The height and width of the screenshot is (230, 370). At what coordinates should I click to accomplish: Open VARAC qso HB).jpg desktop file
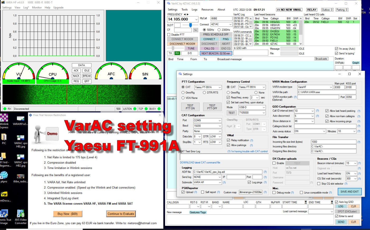click(x=20, y=141)
